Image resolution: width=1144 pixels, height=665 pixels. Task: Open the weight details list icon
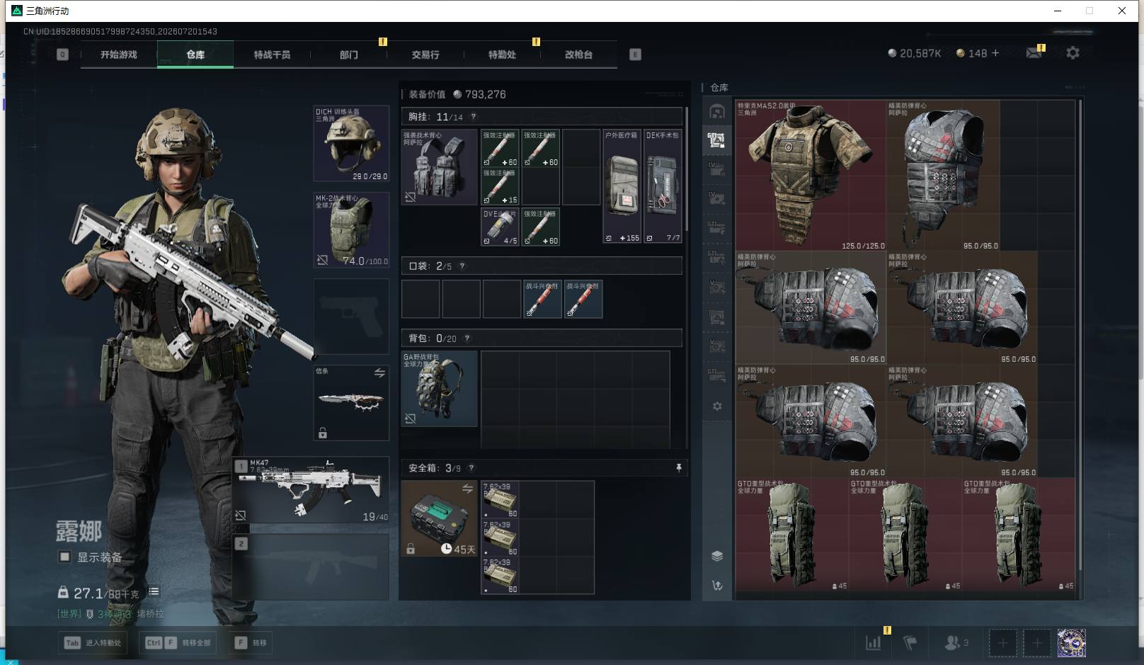[154, 591]
